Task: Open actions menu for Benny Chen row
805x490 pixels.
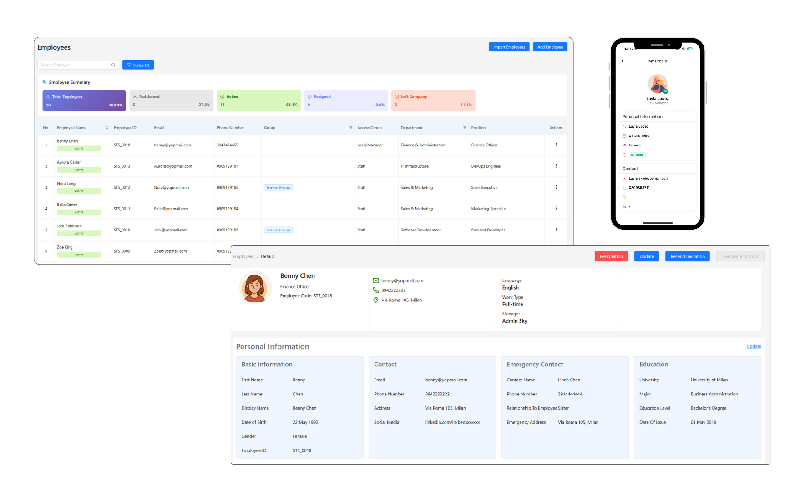Action: [556, 145]
